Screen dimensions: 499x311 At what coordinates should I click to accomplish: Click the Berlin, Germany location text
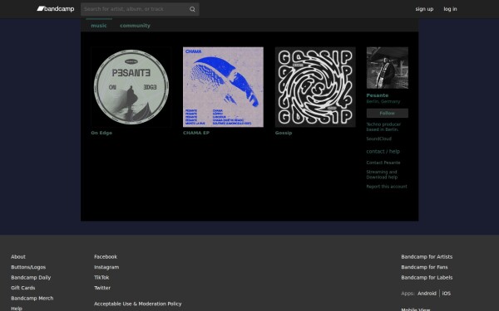click(x=383, y=101)
